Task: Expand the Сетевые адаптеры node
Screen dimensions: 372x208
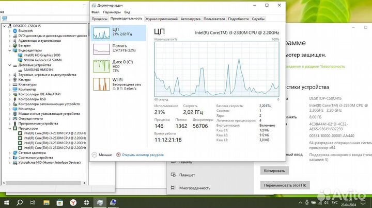Action: (10, 153)
